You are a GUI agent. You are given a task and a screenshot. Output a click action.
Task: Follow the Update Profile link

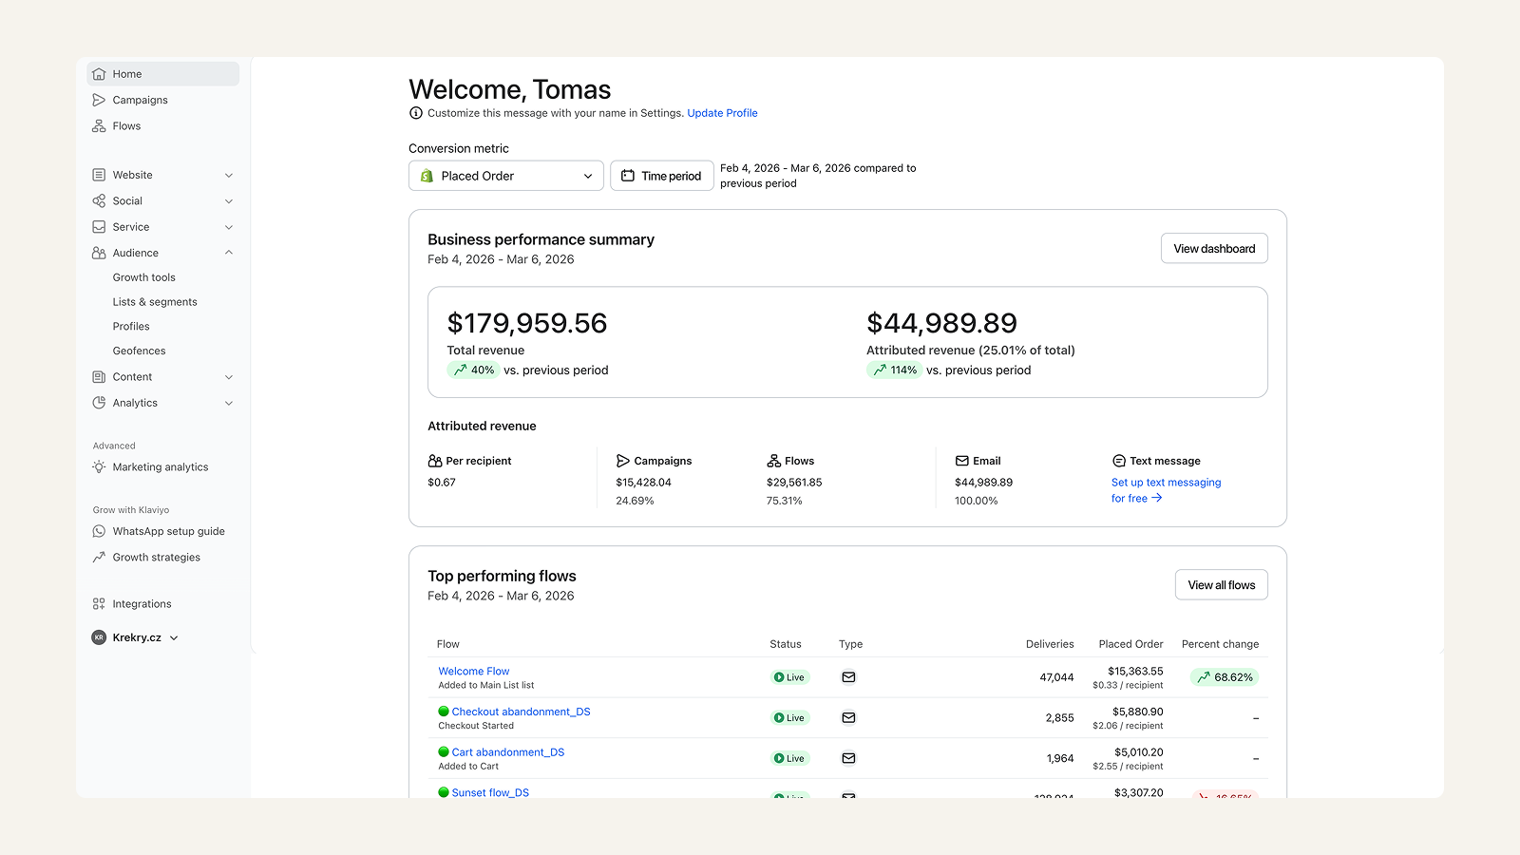[x=722, y=113]
